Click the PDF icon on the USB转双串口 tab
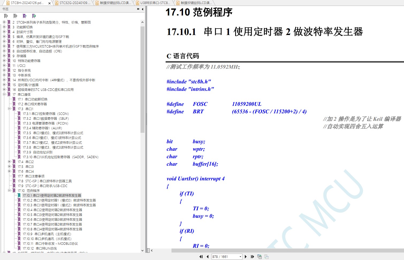The height and width of the screenshot is (260, 404). coord(138,3)
